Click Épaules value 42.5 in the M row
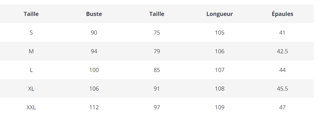 tap(282, 51)
